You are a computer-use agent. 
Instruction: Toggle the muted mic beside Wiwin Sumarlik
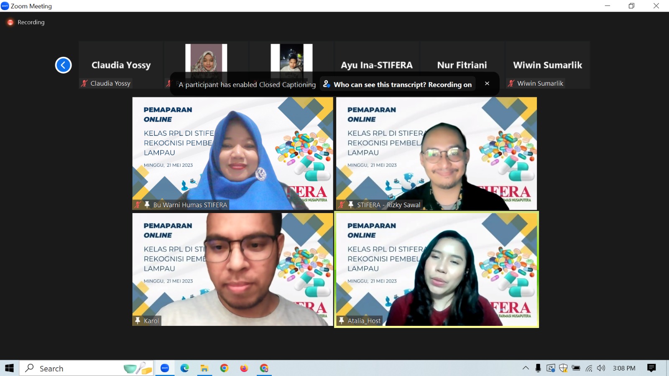click(x=511, y=83)
